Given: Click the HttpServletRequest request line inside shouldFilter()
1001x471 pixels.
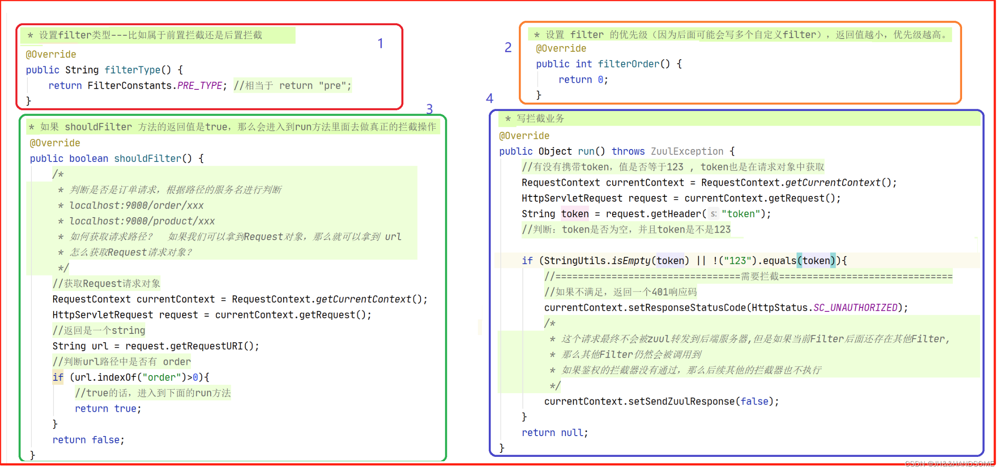Looking at the screenshot, I should click(212, 315).
